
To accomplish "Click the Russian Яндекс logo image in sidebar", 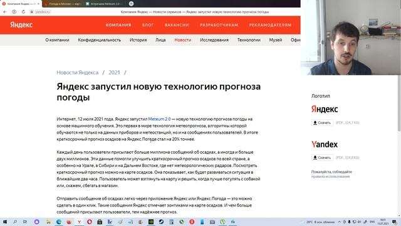I will [325, 109].
